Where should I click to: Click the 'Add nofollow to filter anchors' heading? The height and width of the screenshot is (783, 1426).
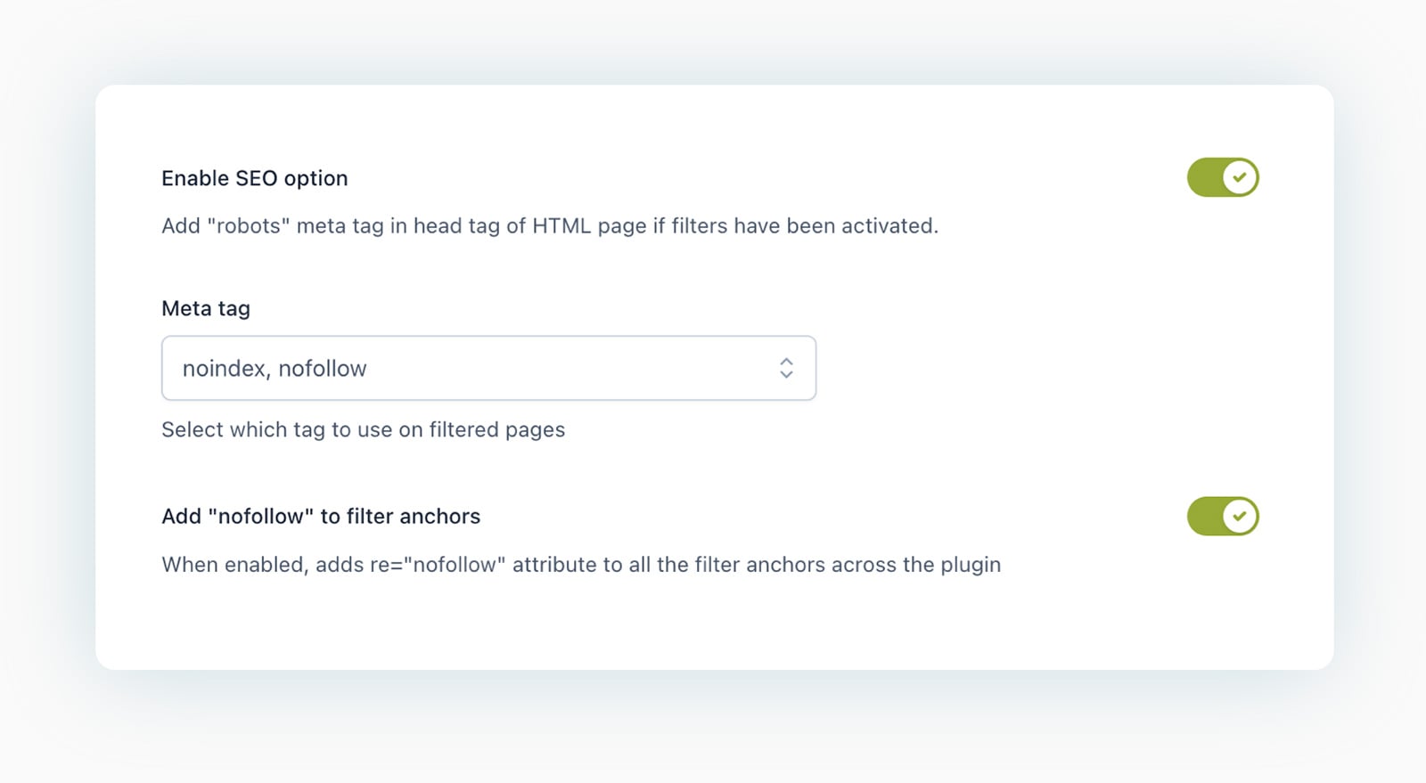pyautogui.click(x=320, y=516)
